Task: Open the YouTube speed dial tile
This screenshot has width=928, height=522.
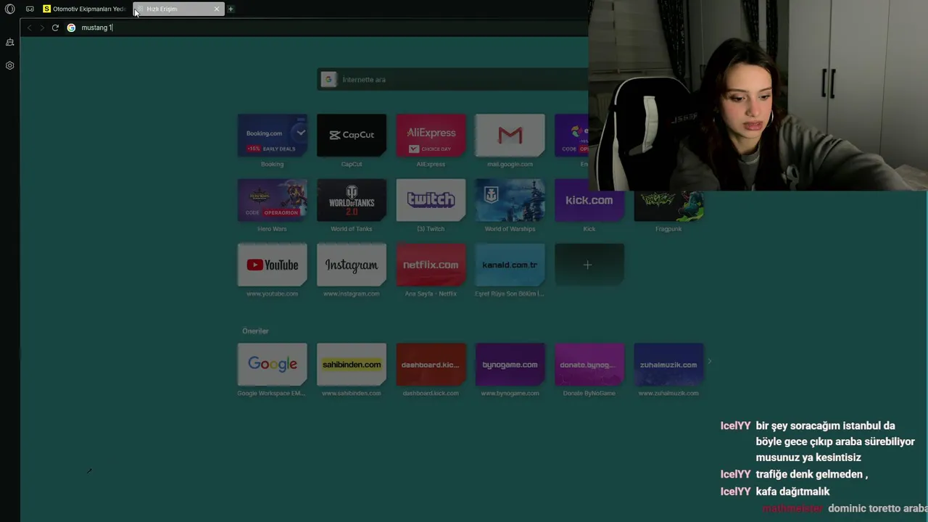Action: coord(272,265)
